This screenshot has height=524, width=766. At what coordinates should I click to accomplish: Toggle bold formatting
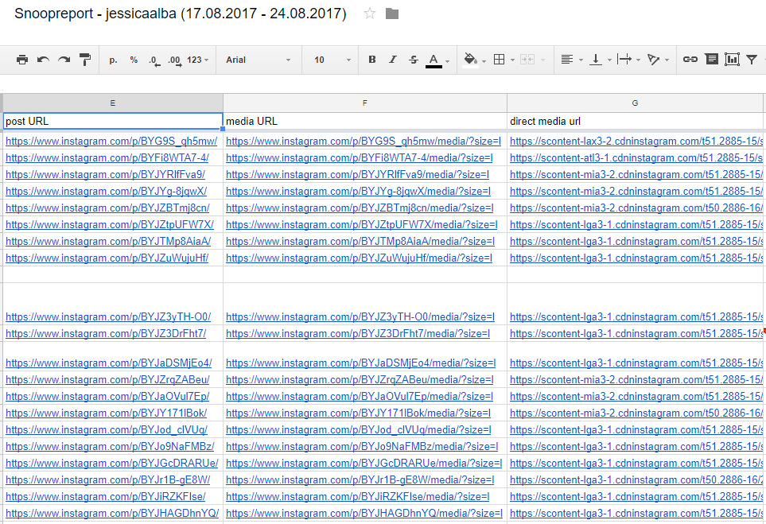372,59
